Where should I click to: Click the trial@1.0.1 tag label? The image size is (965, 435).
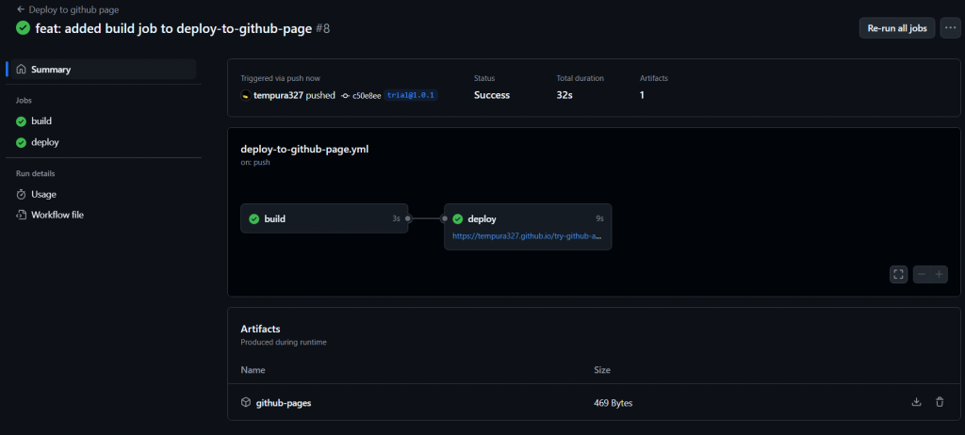[411, 95]
